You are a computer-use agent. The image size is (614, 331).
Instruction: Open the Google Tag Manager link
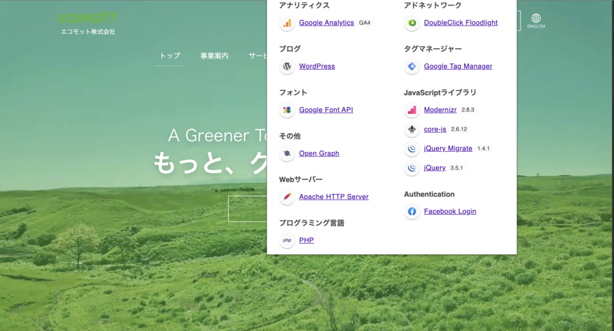pyautogui.click(x=458, y=66)
